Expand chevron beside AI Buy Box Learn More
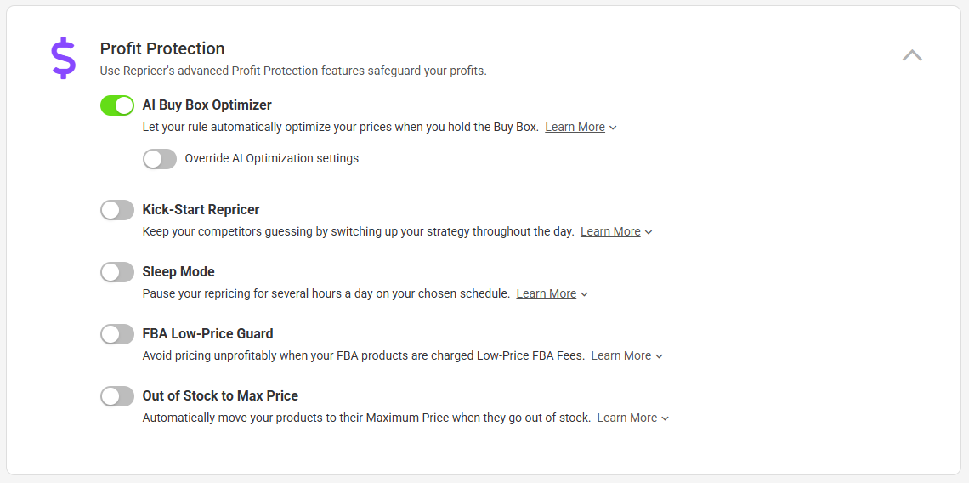Image resolution: width=969 pixels, height=483 pixels. (x=614, y=128)
